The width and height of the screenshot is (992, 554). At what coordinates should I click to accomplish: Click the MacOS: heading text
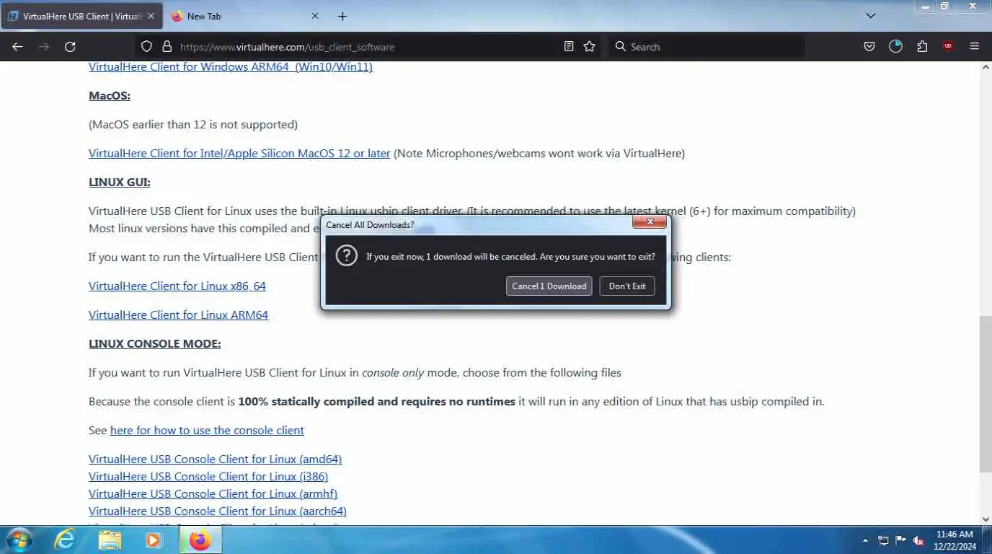110,96
